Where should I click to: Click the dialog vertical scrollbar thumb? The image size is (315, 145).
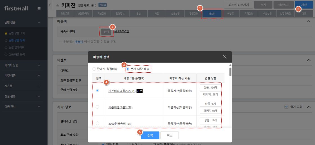pyautogui.click(x=230, y=72)
